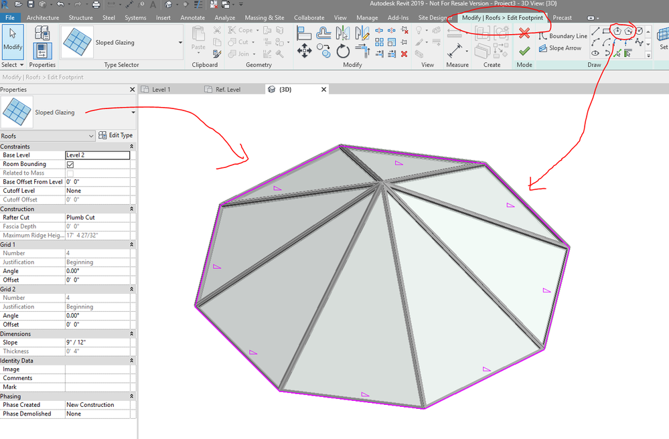Click Undo in quick access toolbar
Screen dimensions: 669x439
click(60, 4)
